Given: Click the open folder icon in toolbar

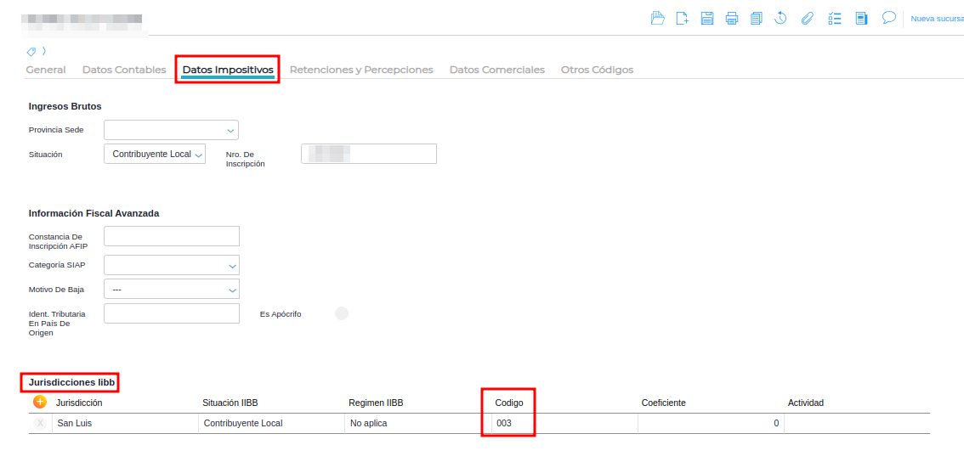Looking at the screenshot, I should (x=658, y=18).
